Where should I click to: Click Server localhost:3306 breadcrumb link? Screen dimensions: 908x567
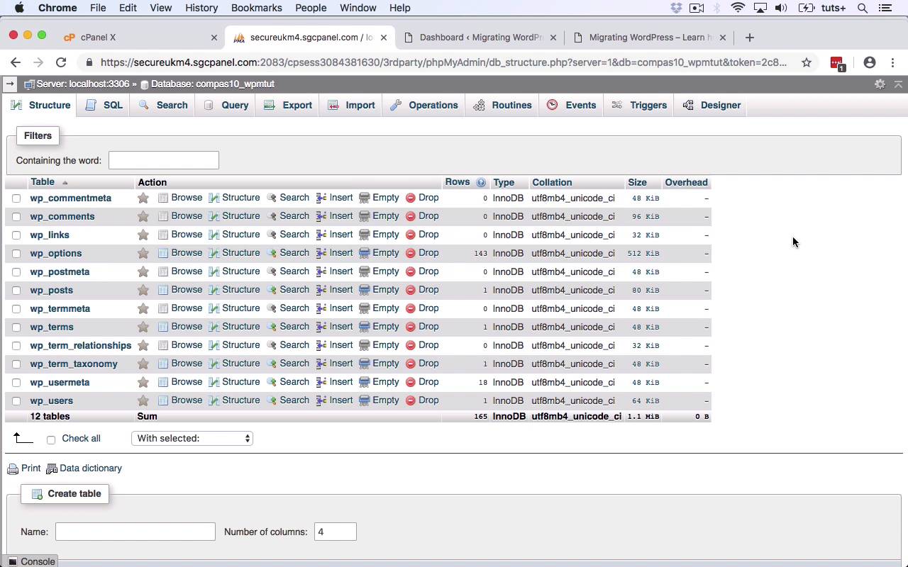82,84
